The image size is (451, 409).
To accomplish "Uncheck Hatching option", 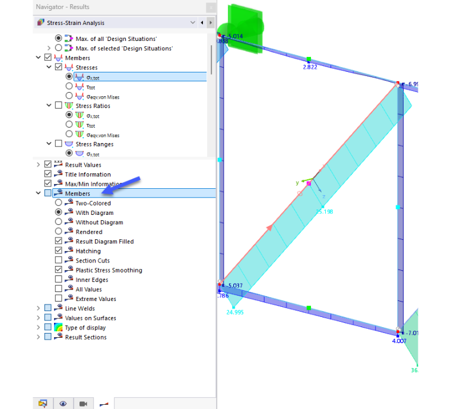I will coord(58,251).
